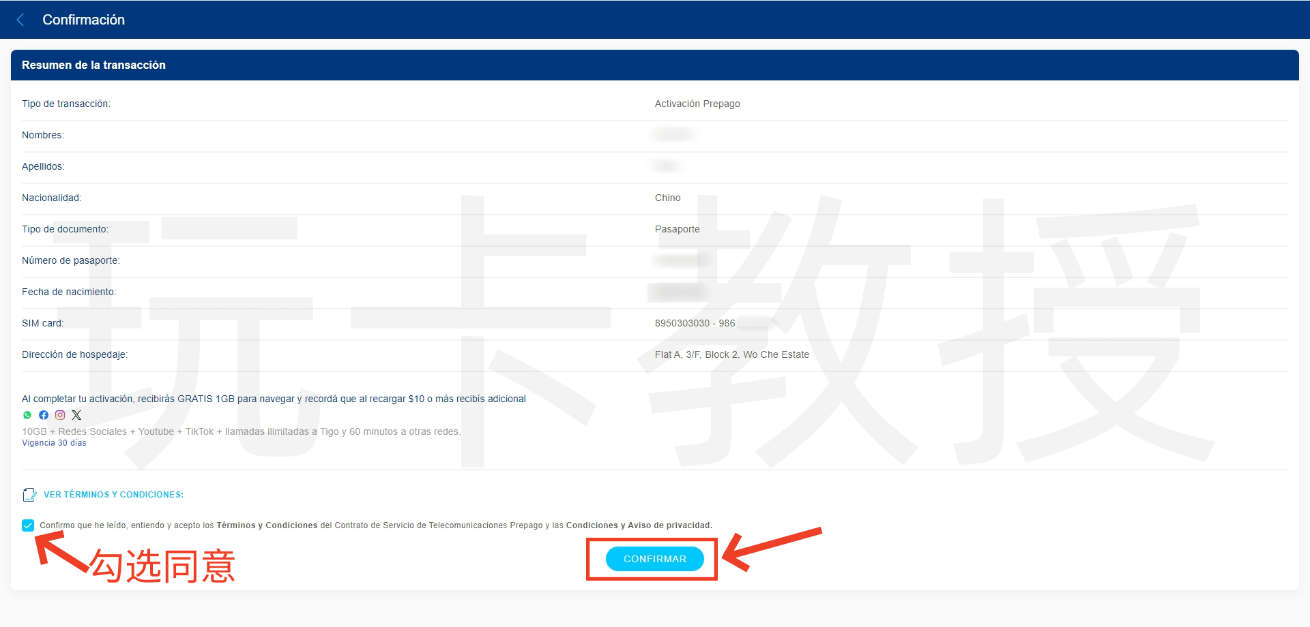Click bold 'Términos y Condiciones' in confirmation text
Viewport: 1310px width, 627px height.
point(267,525)
